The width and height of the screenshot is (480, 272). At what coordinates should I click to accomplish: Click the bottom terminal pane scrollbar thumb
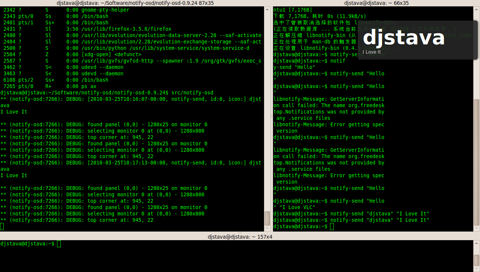click(x=477, y=260)
